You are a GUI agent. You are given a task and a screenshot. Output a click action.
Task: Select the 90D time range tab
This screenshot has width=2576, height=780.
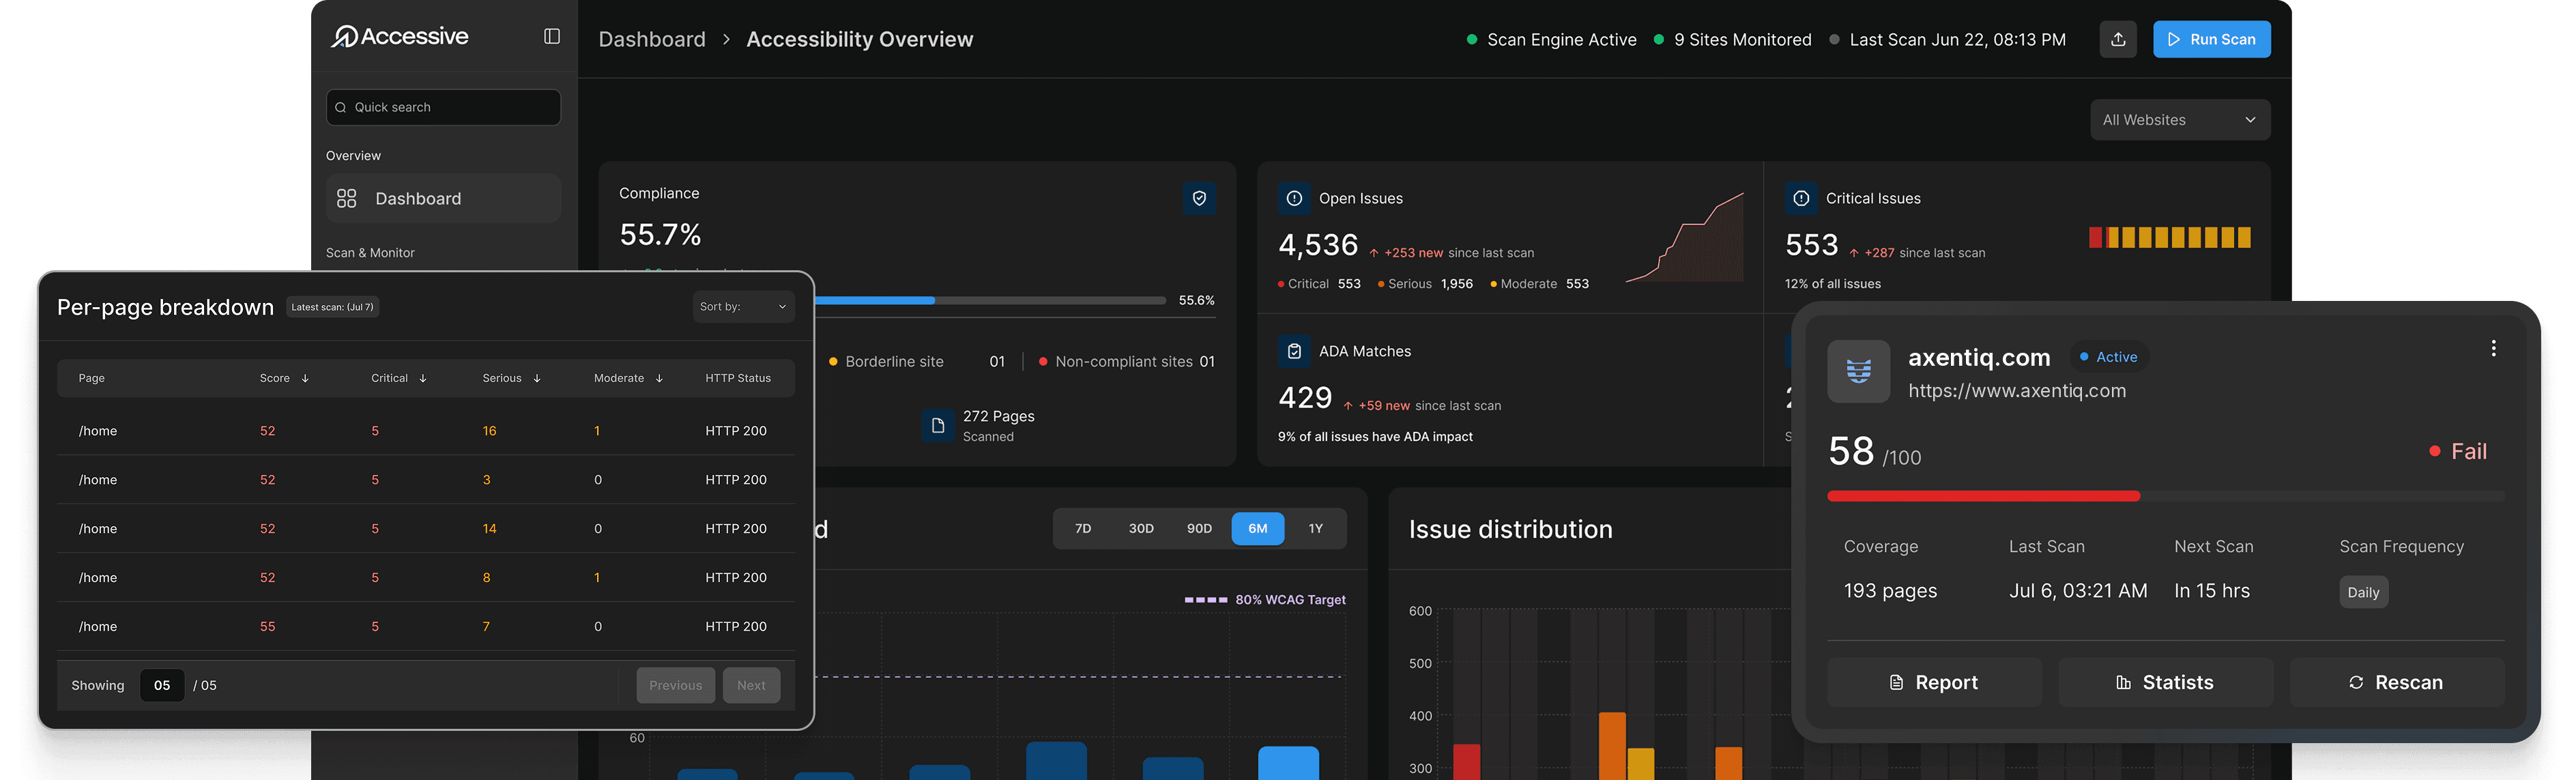[1199, 528]
